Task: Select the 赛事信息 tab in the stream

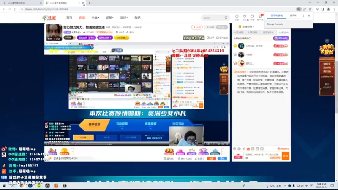Action: click(x=94, y=124)
